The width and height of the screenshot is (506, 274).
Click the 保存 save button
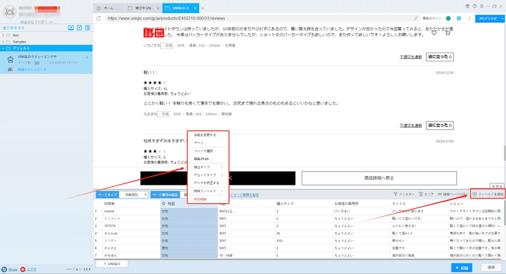point(491,268)
